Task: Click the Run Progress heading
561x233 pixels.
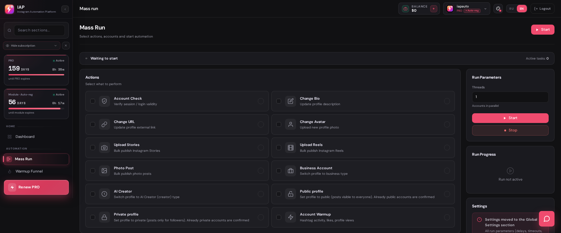Action: pyautogui.click(x=484, y=154)
